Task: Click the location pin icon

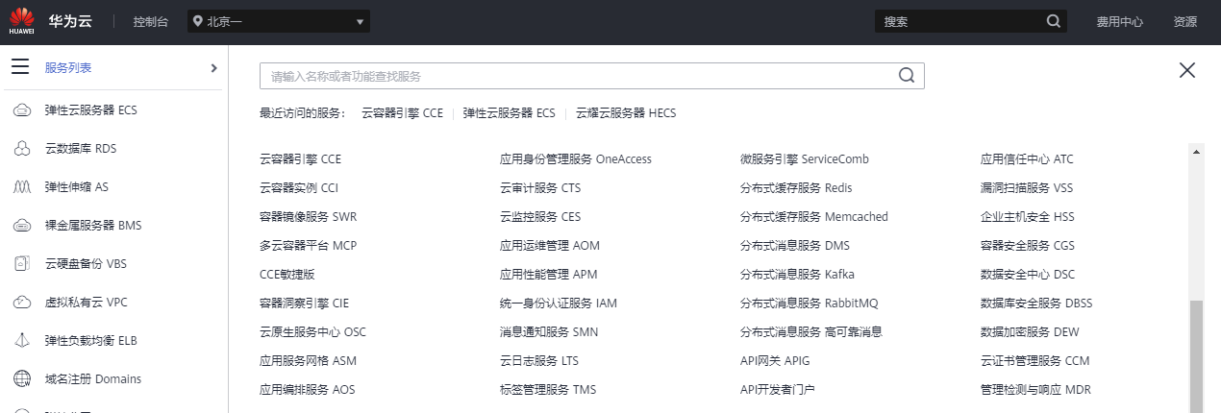Action: click(197, 21)
